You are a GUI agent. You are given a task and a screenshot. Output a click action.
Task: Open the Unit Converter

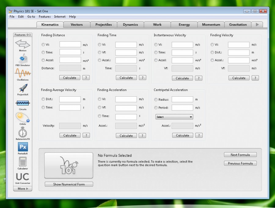coord(23,177)
